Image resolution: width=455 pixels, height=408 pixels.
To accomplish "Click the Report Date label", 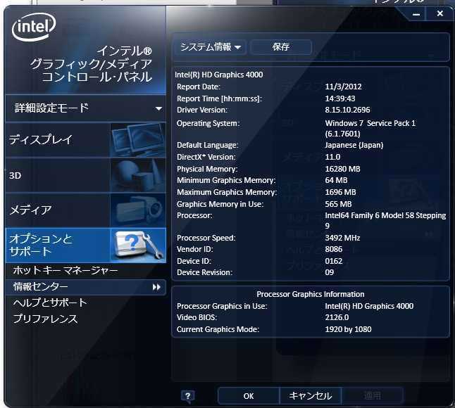I will pos(199,87).
